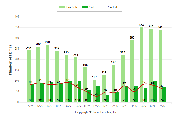Screen dimensions: 178x119
Task: Click the Copyright TrendGraphix, Inc. text
Action: (96, 112)
